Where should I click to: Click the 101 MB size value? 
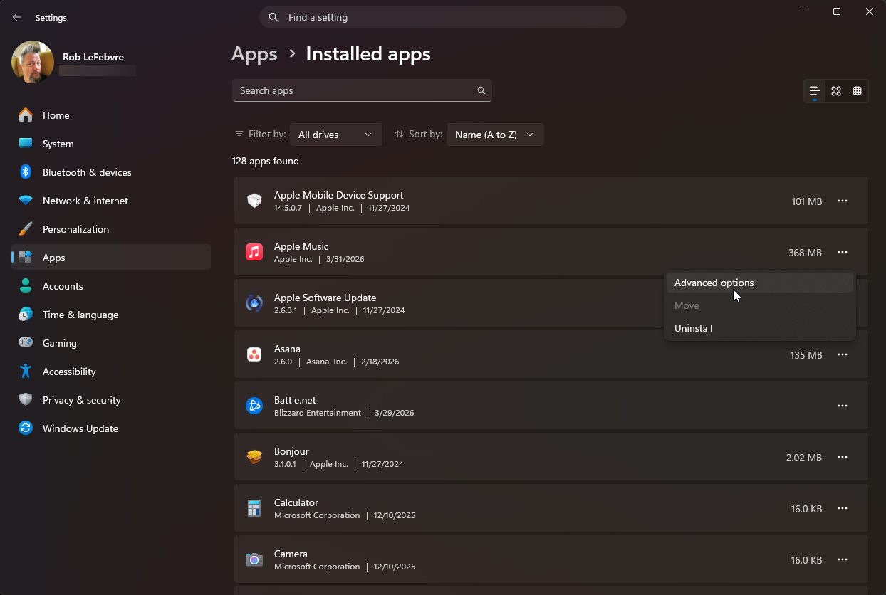pyautogui.click(x=807, y=201)
